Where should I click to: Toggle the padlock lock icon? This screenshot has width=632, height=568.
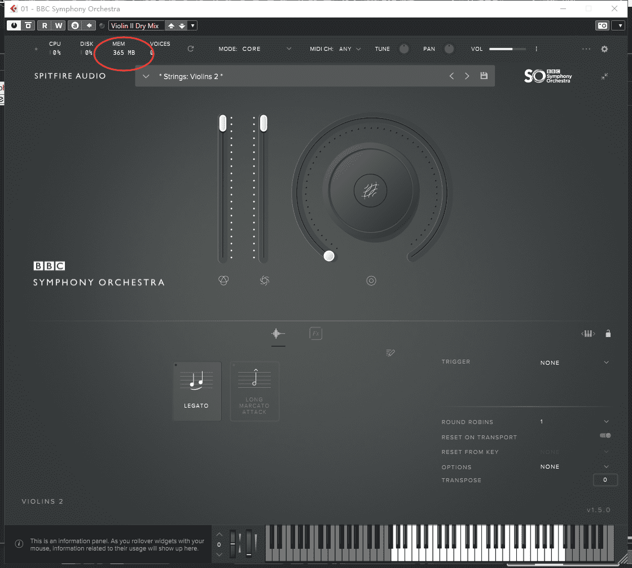point(608,334)
